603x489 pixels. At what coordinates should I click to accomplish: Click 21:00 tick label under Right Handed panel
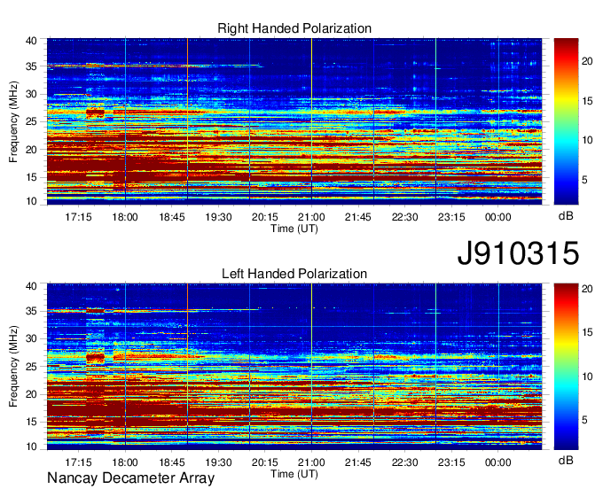tap(311, 217)
